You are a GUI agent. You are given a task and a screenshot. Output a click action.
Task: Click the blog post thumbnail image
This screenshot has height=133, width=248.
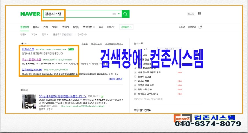[x=29, y=102]
